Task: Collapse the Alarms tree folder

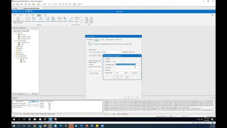Action: pyautogui.click(x=15, y=33)
